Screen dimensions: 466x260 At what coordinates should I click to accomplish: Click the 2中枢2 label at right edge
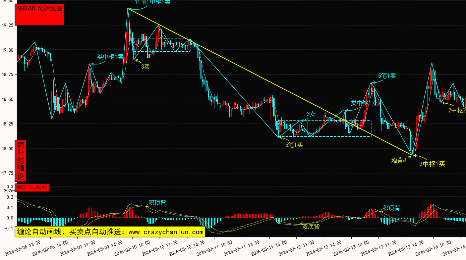pyautogui.click(x=457, y=110)
